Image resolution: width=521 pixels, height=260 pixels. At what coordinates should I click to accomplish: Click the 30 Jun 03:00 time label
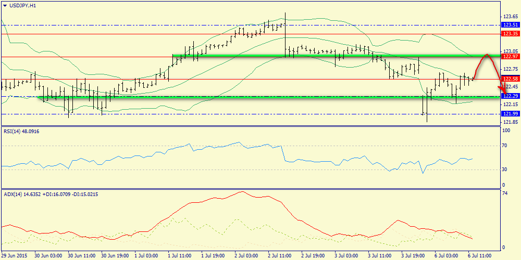click(x=48, y=256)
